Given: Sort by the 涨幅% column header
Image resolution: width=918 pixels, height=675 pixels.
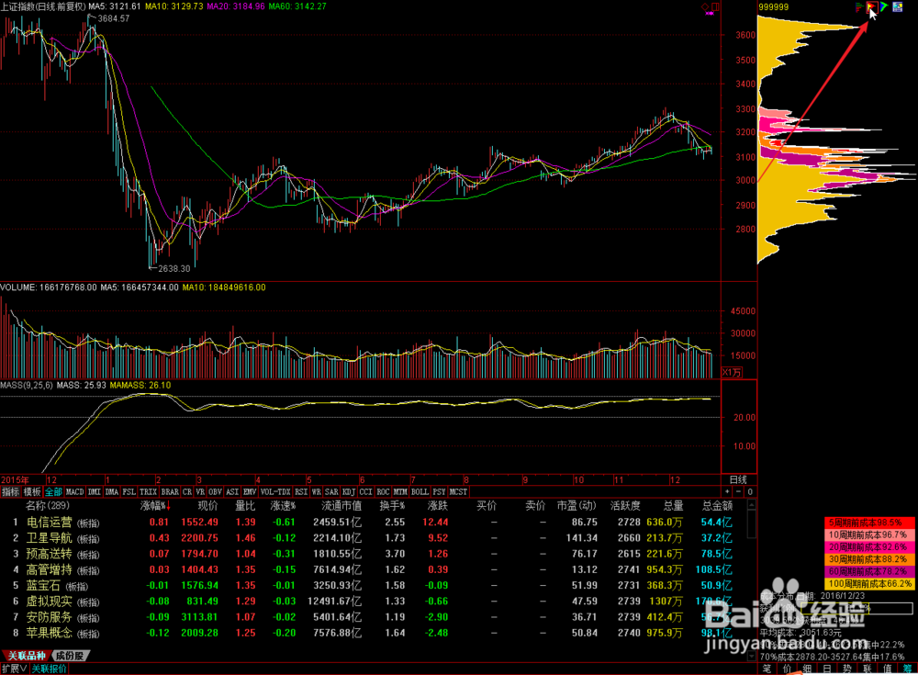Looking at the screenshot, I should (x=155, y=506).
